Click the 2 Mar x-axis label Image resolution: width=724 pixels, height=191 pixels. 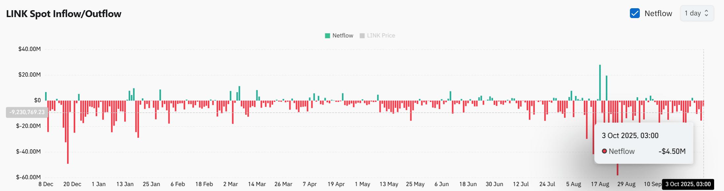(x=230, y=184)
